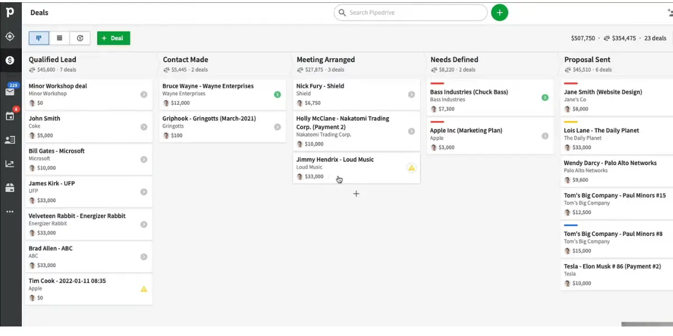Open the Contacts icon in sidebar
The image size is (673, 336).
pos(10,140)
